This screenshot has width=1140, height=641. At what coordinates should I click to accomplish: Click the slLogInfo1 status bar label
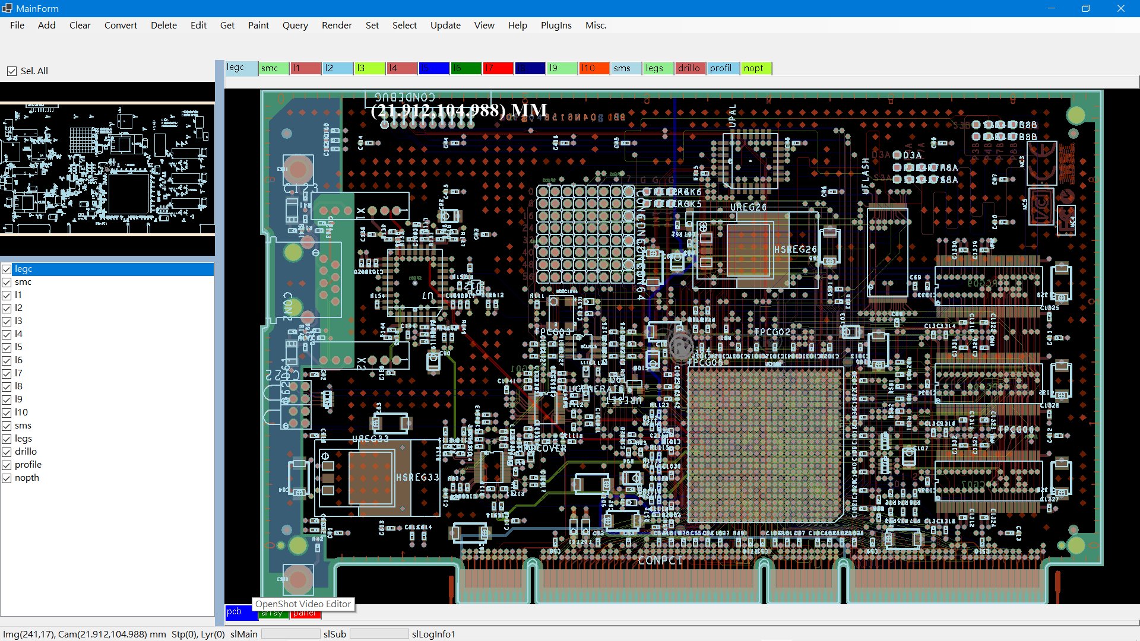[433, 634]
